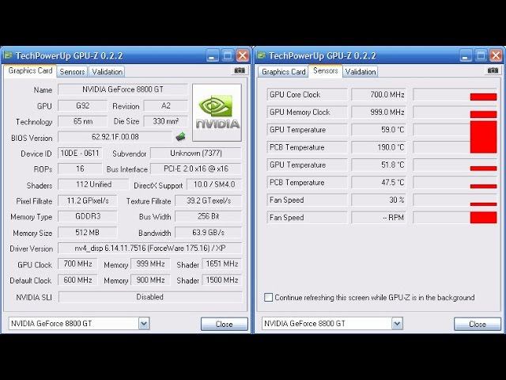Viewport: 506px width, 380px height.
Task: Click Shaders value 112 Unified
Action: [93, 184]
